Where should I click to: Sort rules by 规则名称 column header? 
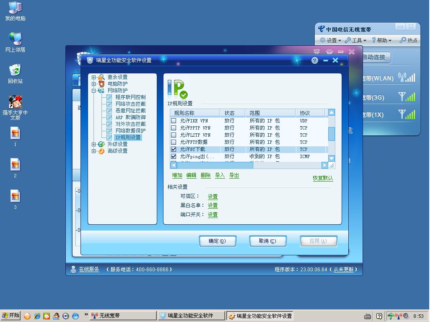tap(195, 113)
